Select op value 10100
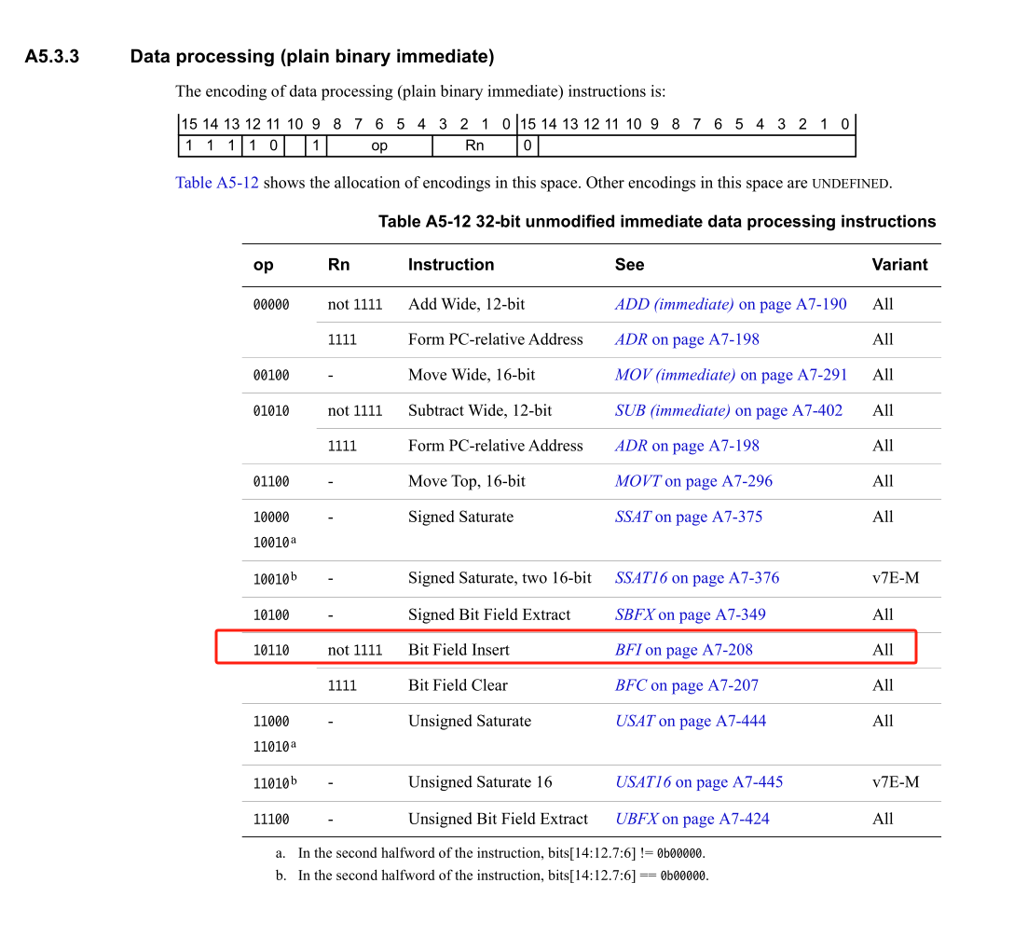Image resolution: width=1014 pixels, height=952 pixels. click(271, 615)
